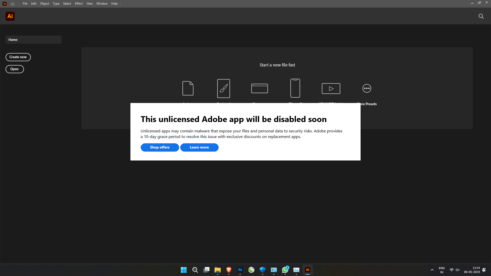
Task: Select the Postcard brush preset icon
Action: (224, 88)
